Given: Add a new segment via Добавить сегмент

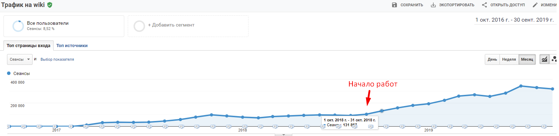Looking at the screenshot, I should point(188,26).
